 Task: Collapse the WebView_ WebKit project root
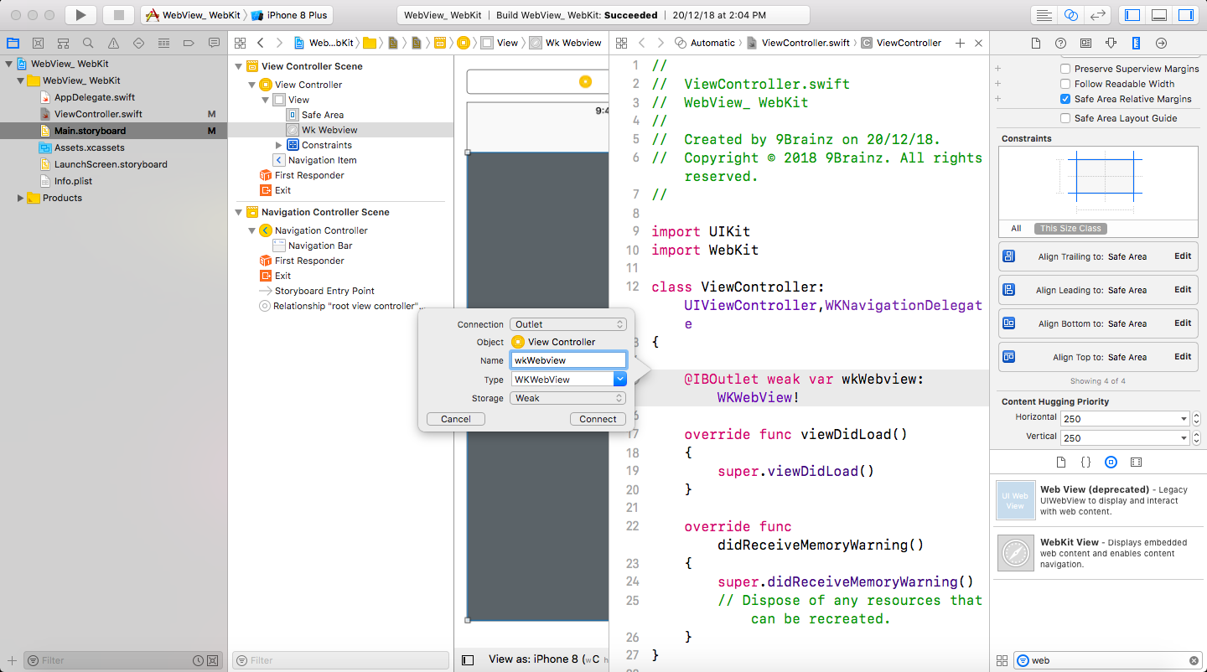[8, 64]
